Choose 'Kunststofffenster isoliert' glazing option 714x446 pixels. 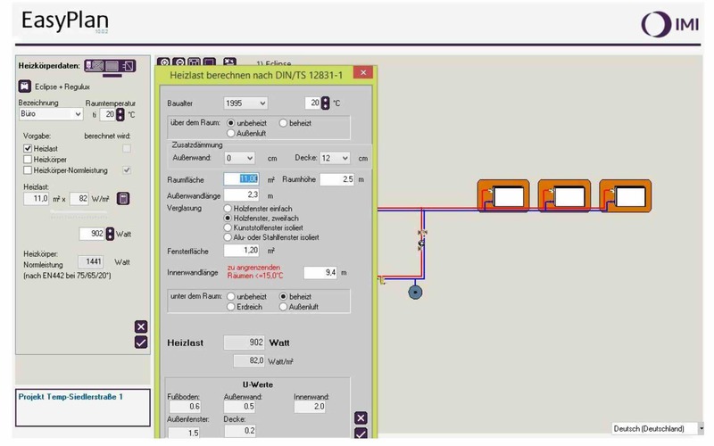(228, 227)
